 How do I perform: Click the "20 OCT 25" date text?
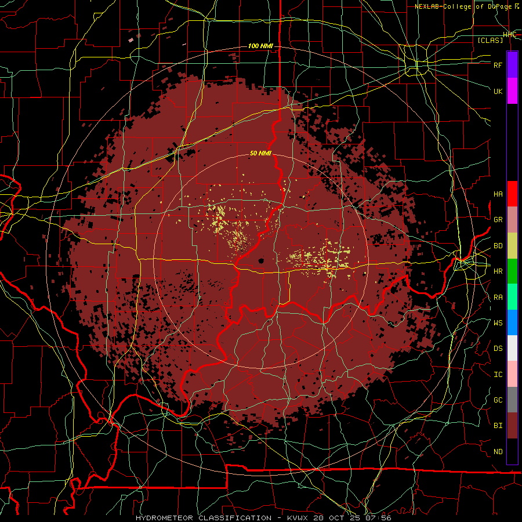coord(337,518)
